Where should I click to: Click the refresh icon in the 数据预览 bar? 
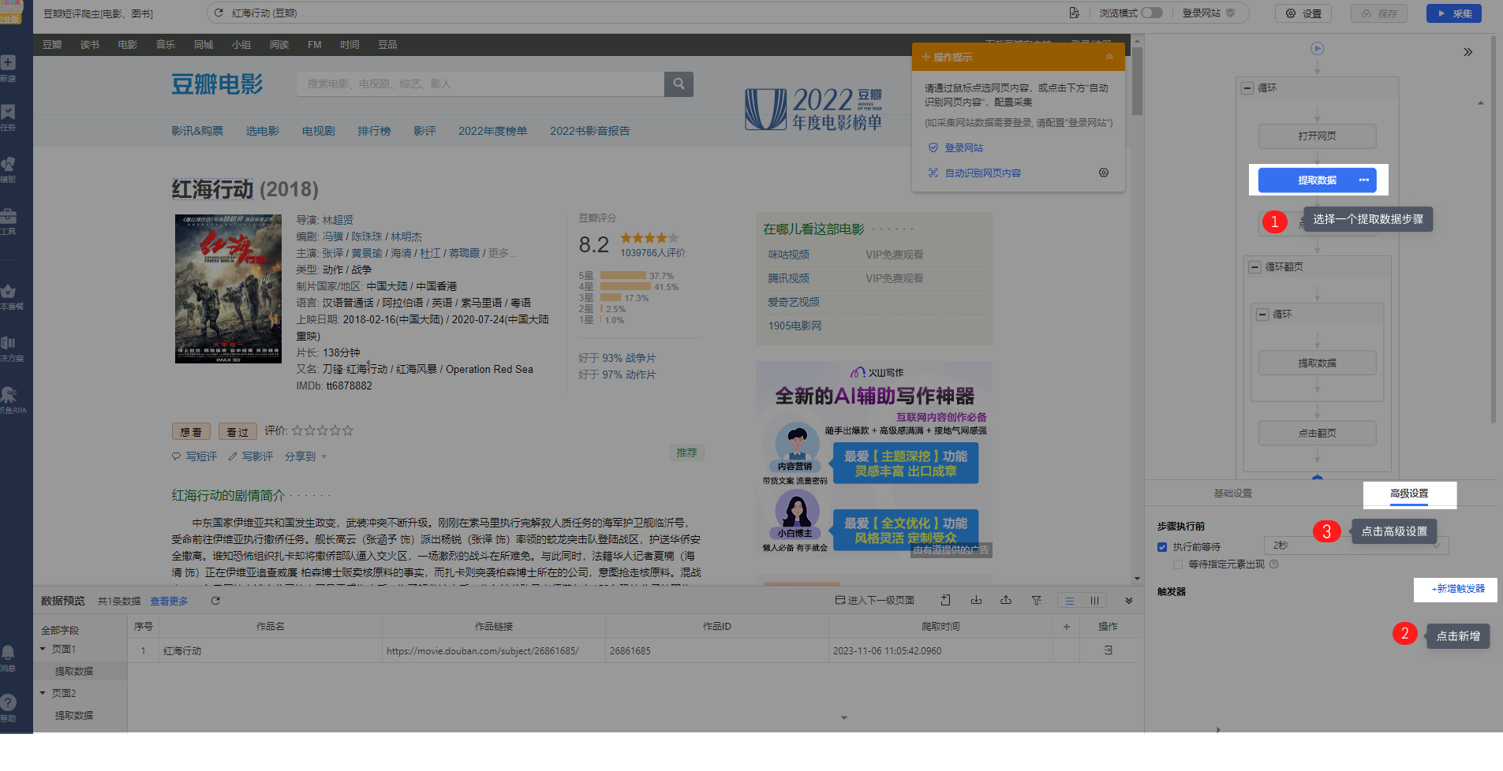215,601
